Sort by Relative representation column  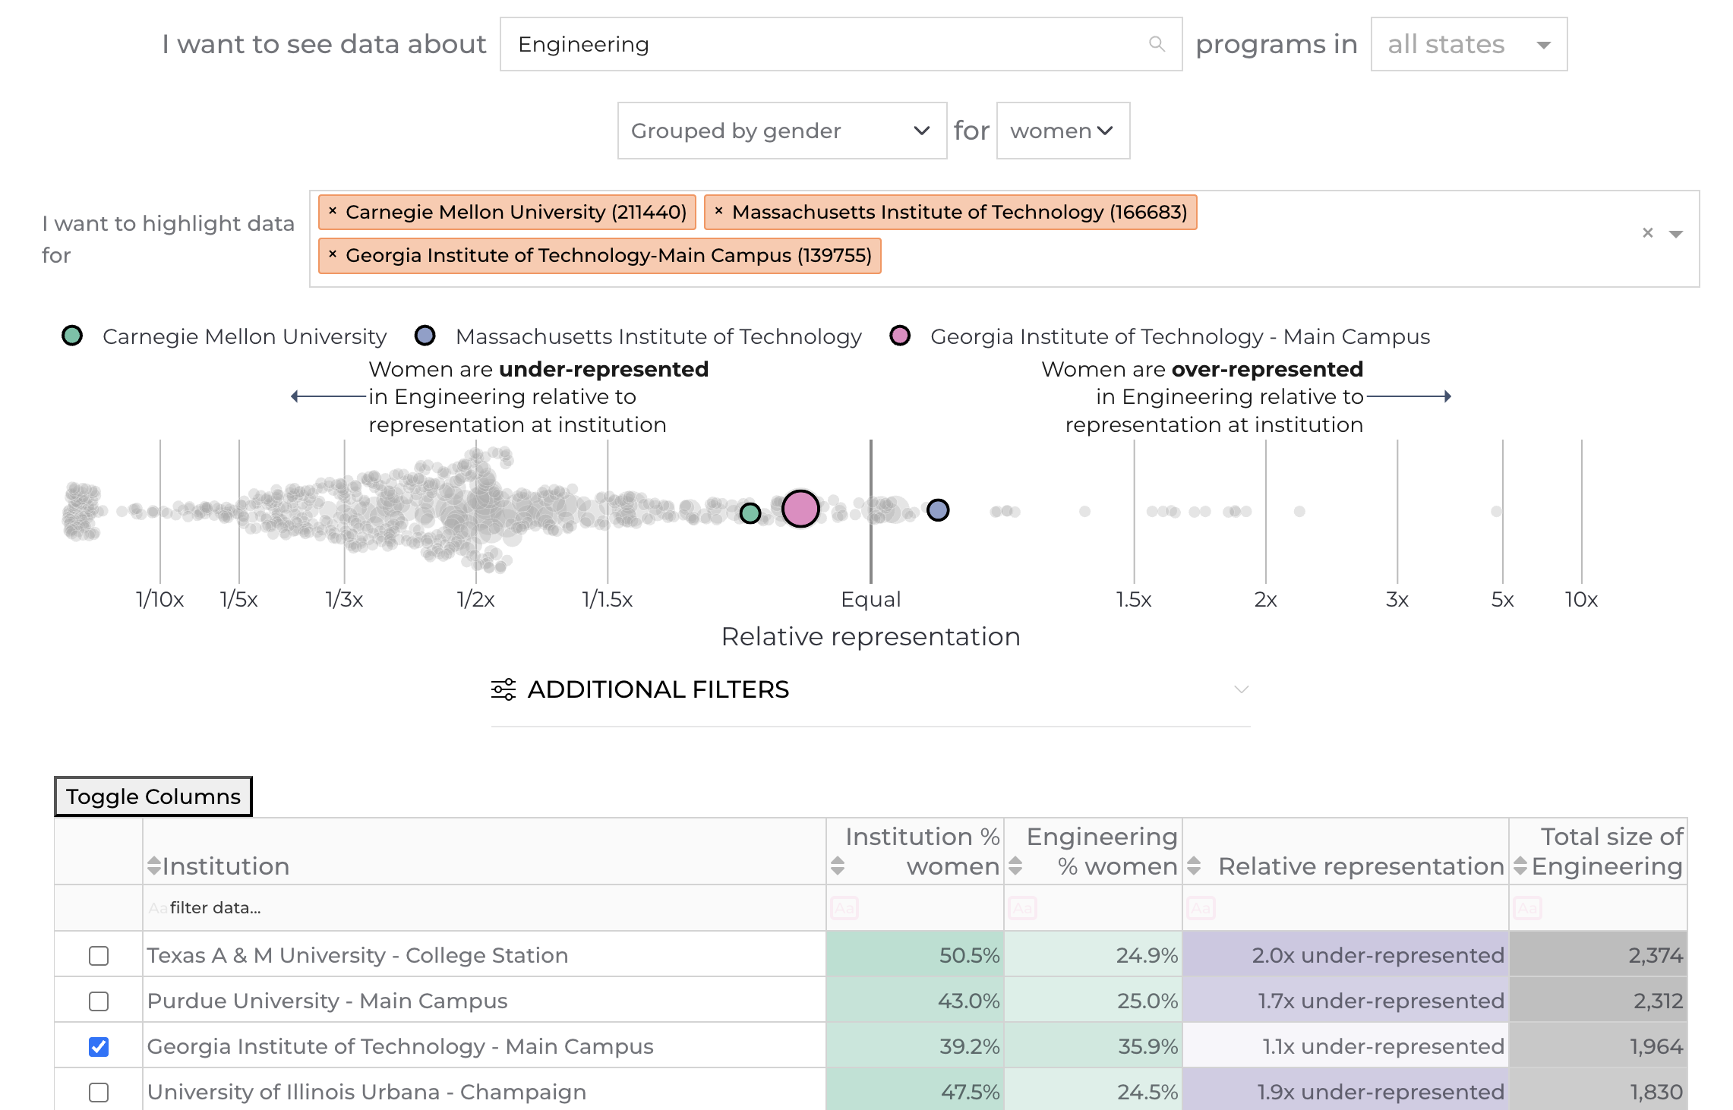click(x=1194, y=866)
